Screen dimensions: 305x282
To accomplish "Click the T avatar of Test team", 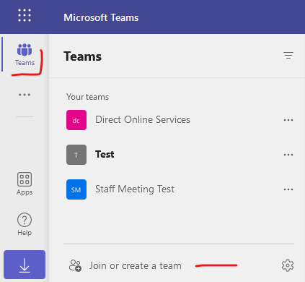I will click(76, 155).
